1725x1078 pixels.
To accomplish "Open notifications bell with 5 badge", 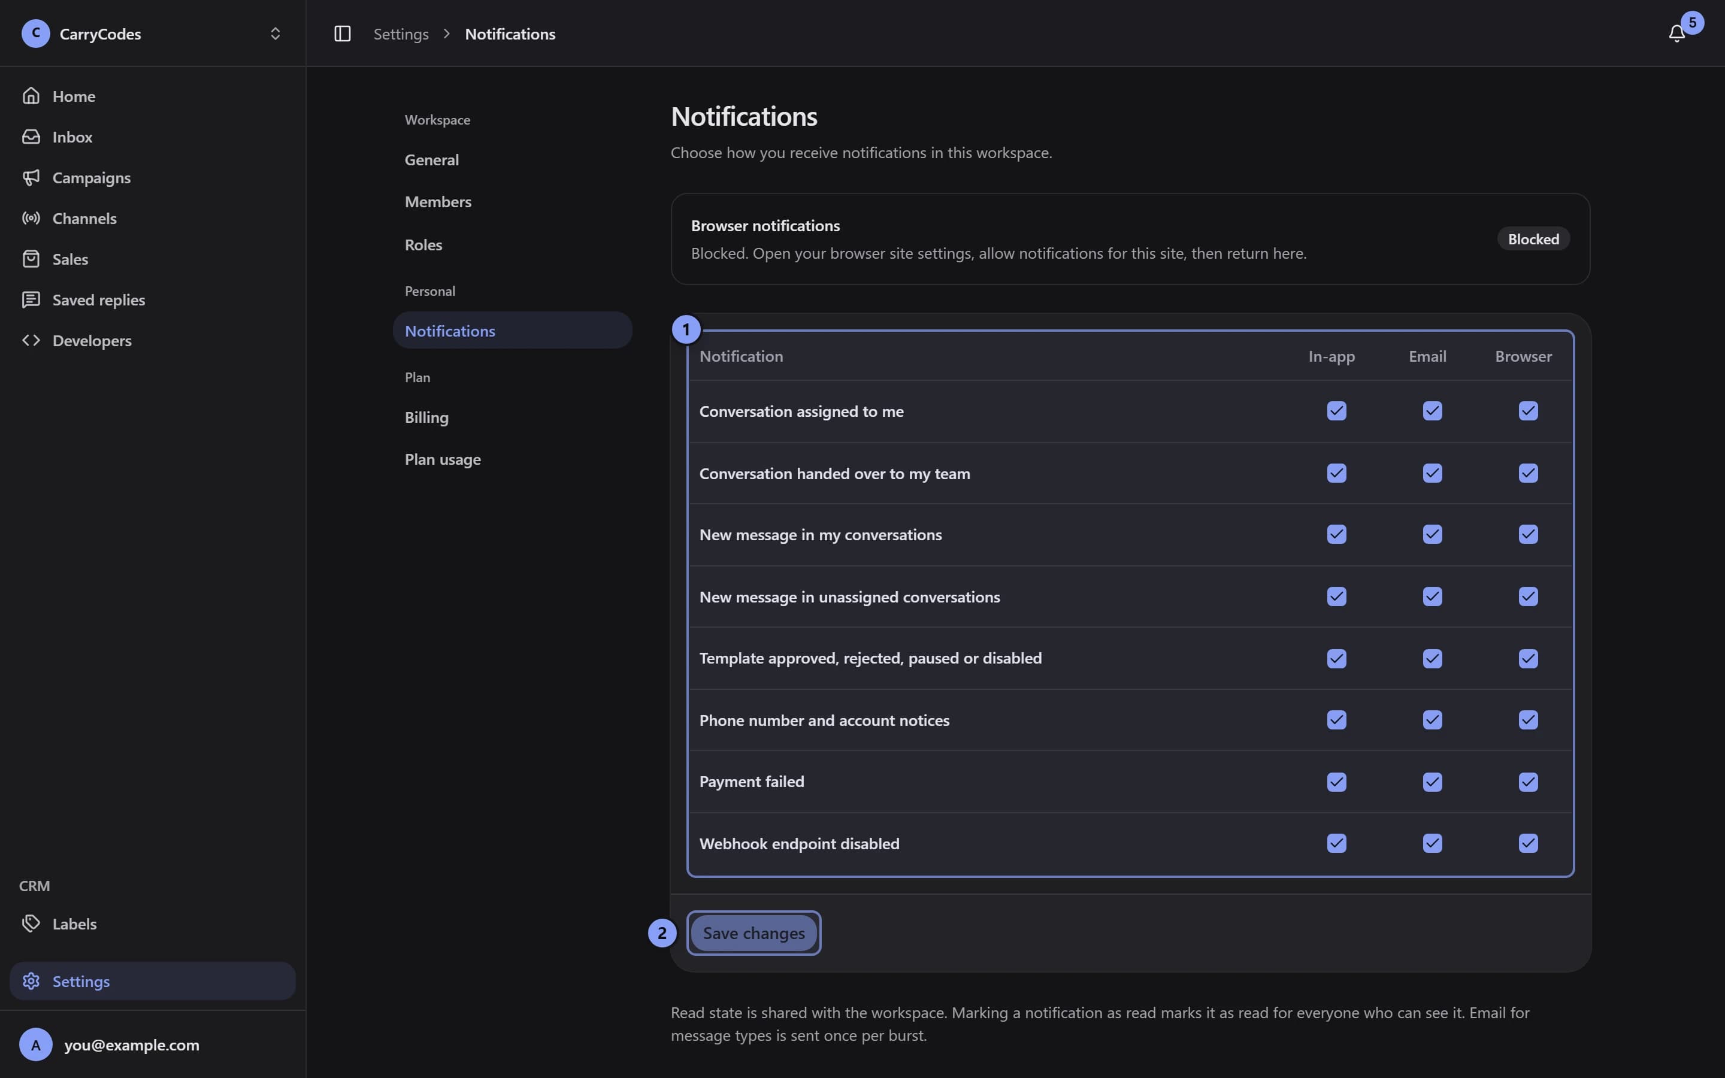I will [x=1677, y=34].
